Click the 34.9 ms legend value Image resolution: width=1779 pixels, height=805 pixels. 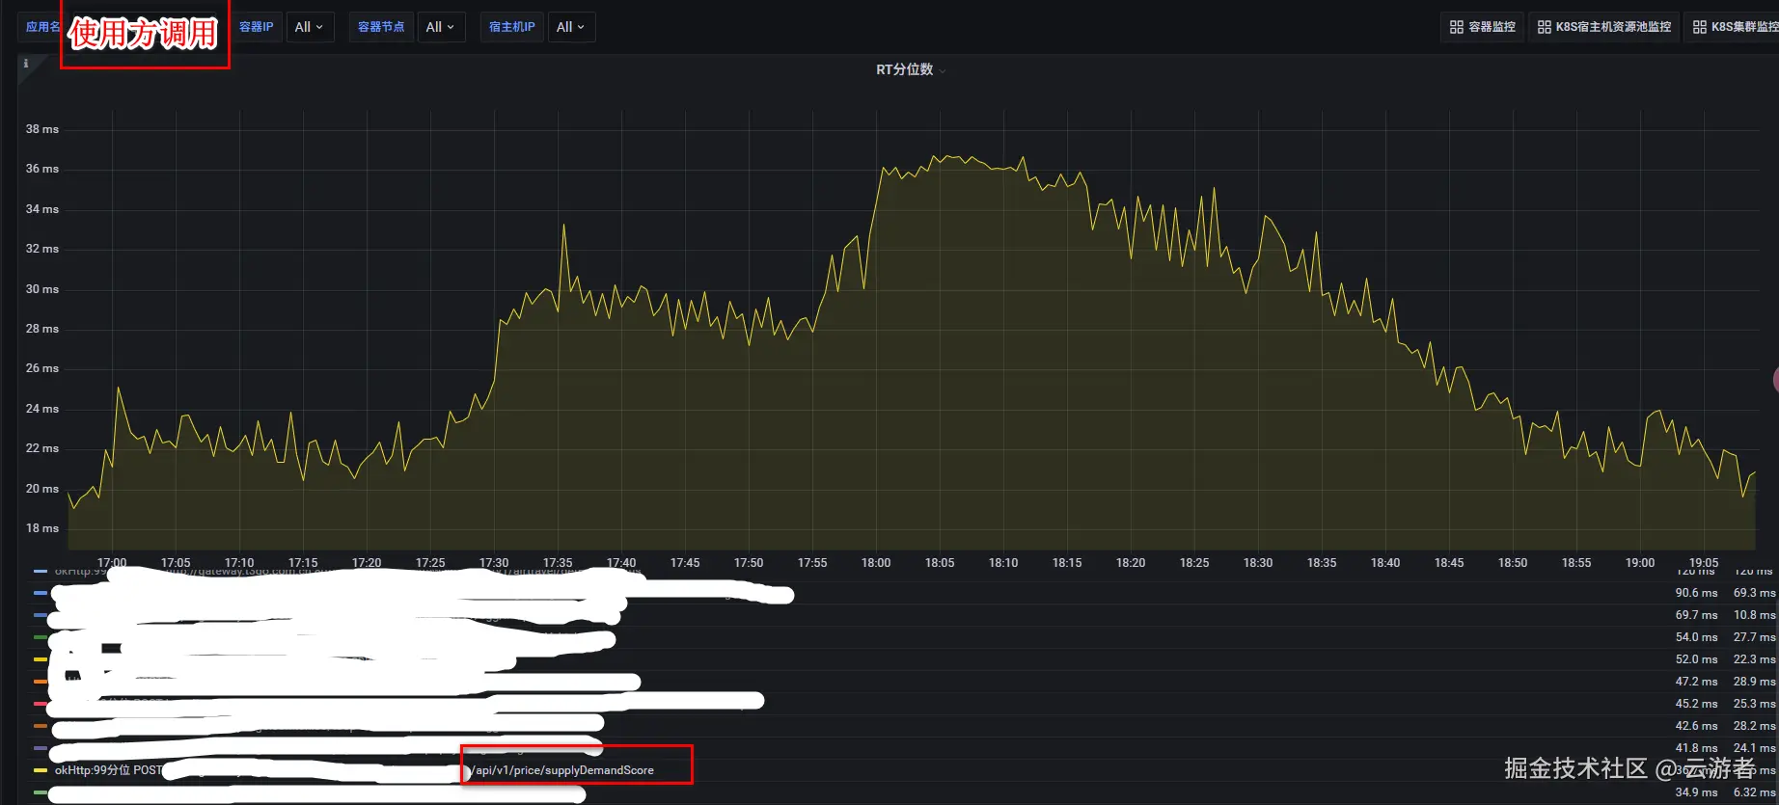click(1696, 792)
